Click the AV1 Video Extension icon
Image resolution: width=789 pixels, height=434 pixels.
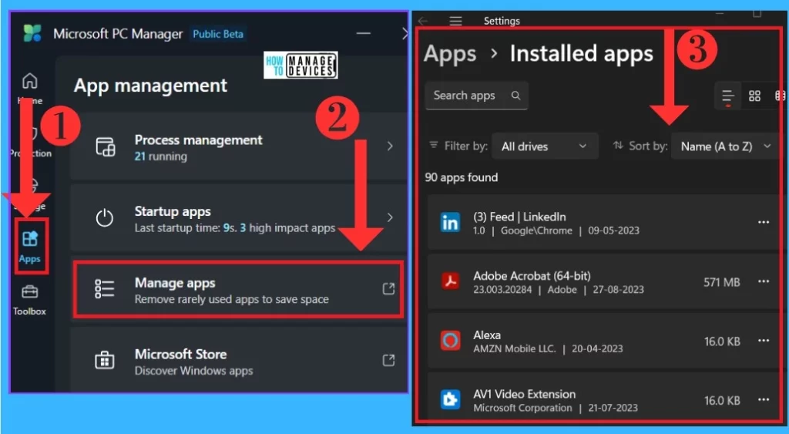tap(450, 400)
